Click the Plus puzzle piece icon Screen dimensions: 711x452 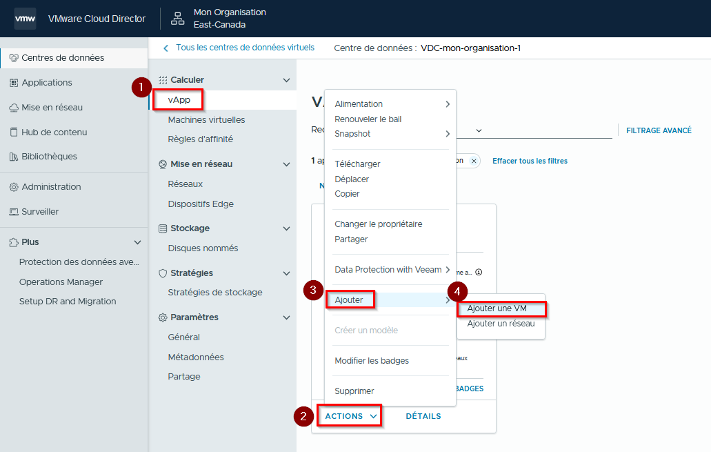[x=14, y=242]
